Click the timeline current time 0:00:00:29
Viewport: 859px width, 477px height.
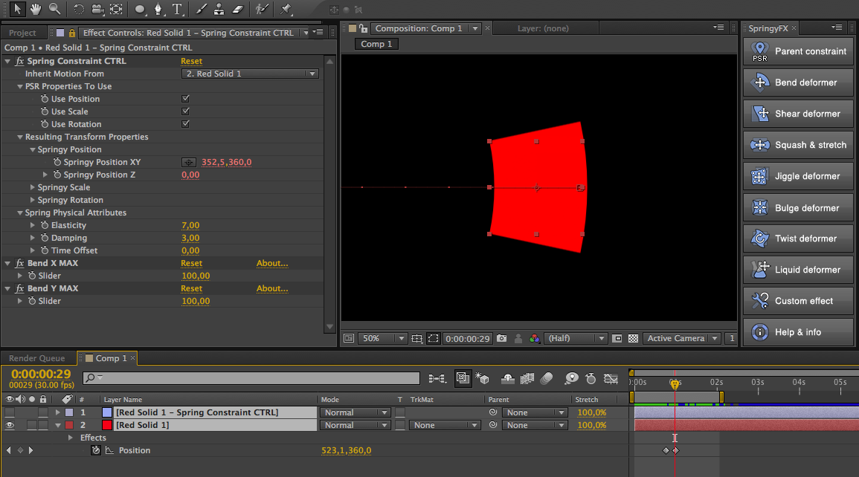[x=41, y=374]
